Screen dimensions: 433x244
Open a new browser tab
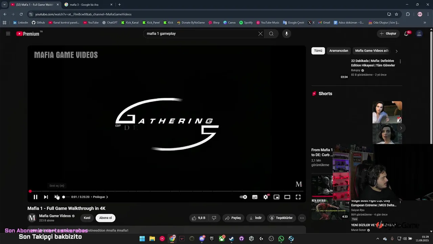tap(119, 5)
